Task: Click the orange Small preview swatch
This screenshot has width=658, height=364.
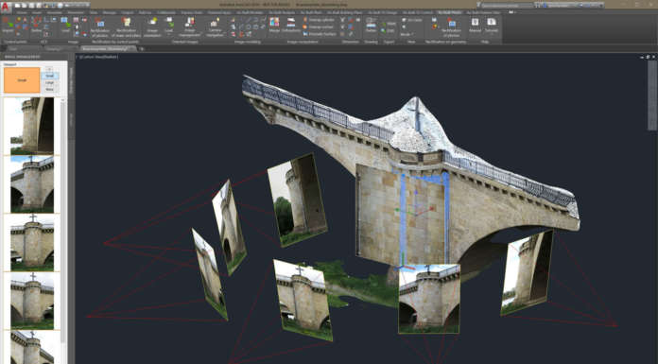Action: (x=22, y=80)
